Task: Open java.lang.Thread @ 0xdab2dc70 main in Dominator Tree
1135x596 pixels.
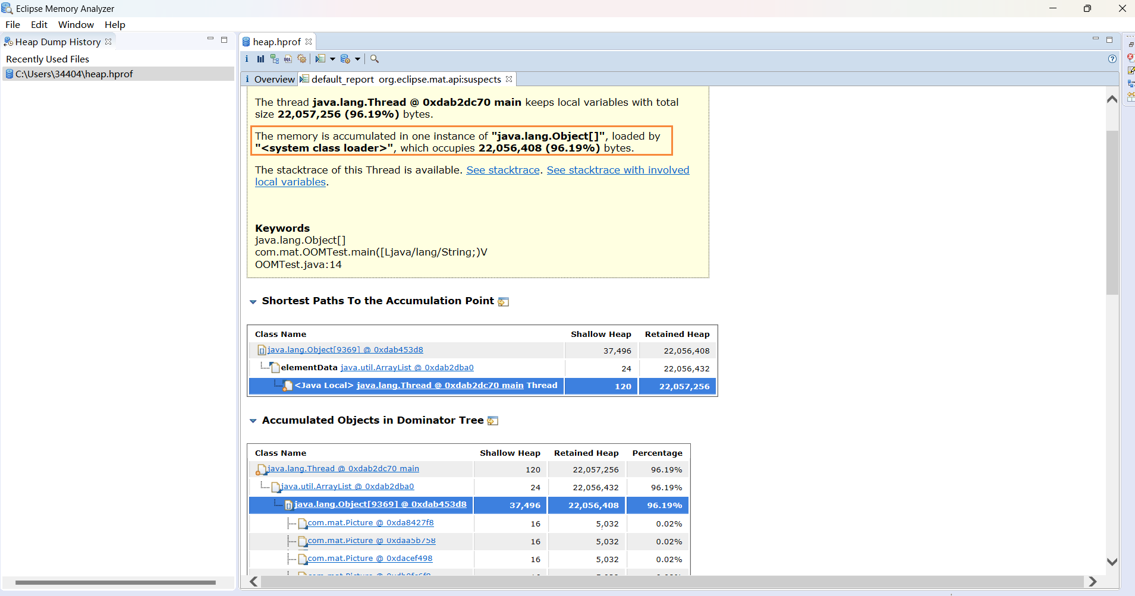Action: click(x=343, y=469)
